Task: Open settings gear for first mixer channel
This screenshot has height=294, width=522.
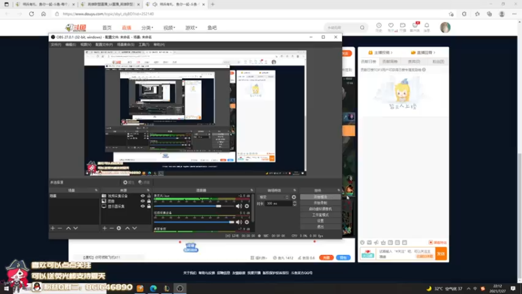Action: (247, 206)
